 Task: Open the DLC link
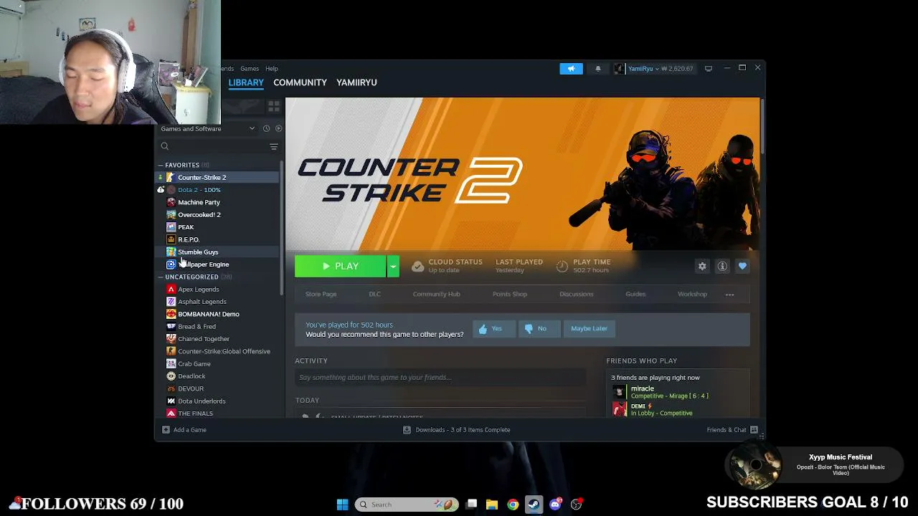point(375,294)
